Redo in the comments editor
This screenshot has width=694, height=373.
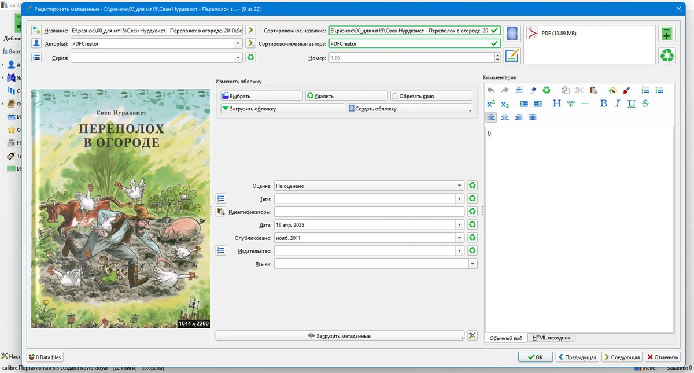(505, 90)
